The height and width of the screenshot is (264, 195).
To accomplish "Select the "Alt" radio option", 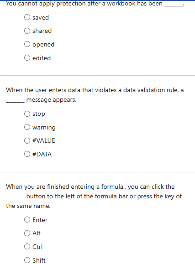I will [x=27, y=233].
